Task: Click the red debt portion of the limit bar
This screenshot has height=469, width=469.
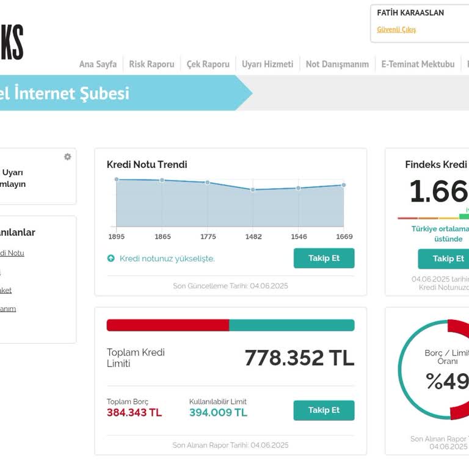Action: coord(168,325)
